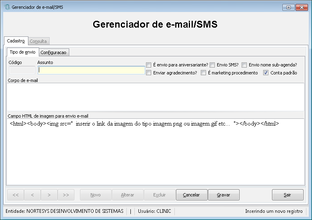Jump to last record with >> button
The image size is (312, 220).
[x=66, y=195]
